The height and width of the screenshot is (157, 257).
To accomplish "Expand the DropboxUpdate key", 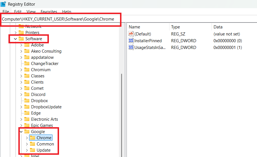I will pyautogui.click(x=21, y=107).
